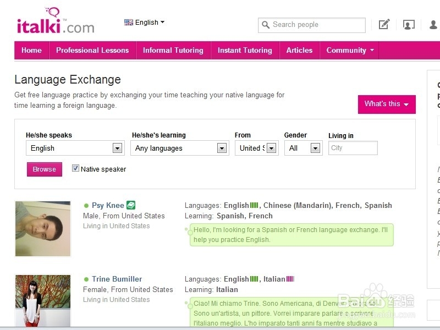Screen dimensions: 440x330
Task: Toggle the Native speaker checkbox
Action: 75,168
